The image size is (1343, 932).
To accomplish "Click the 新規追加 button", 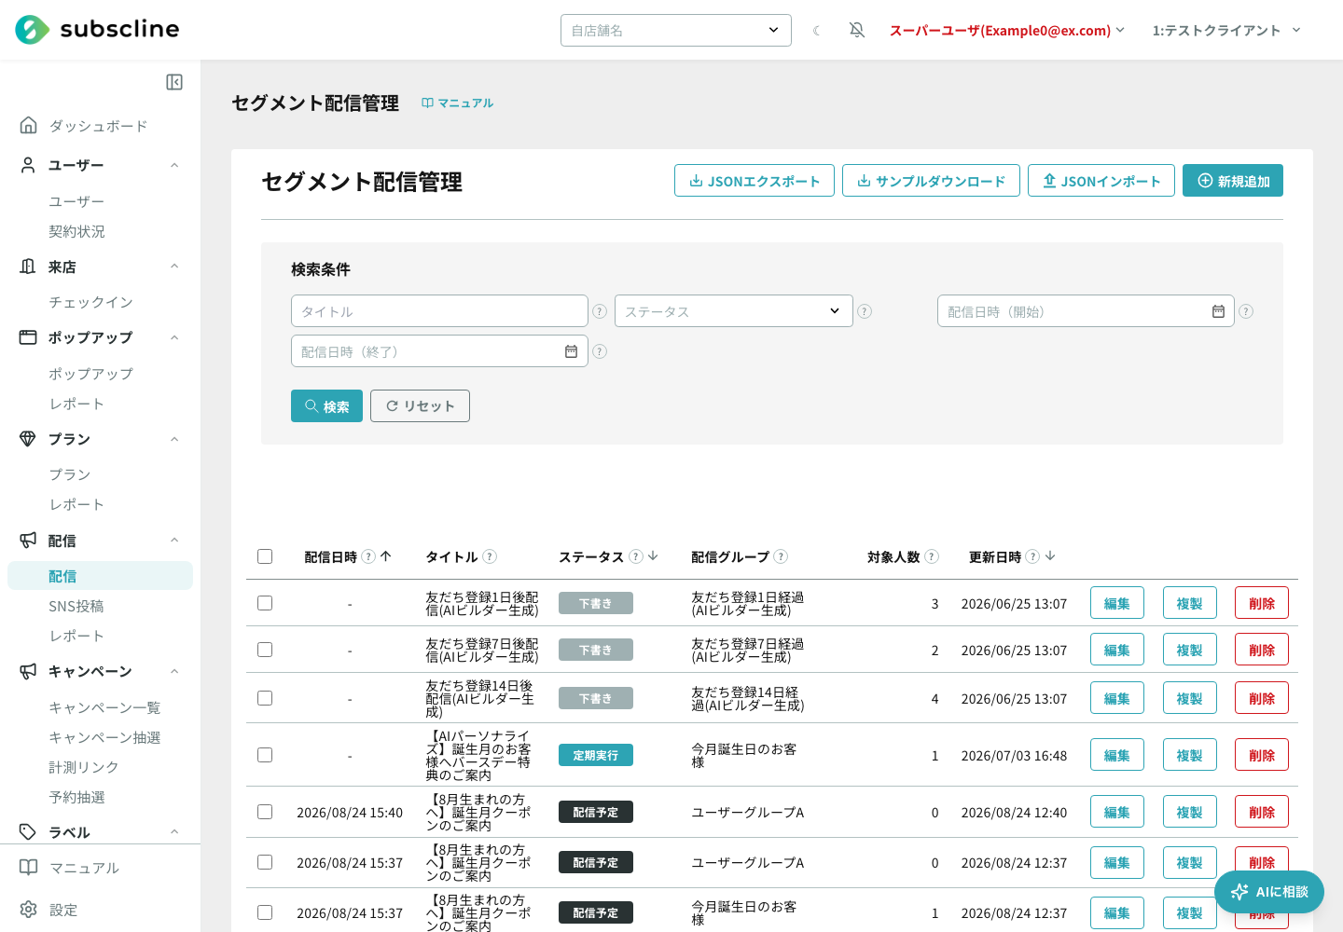I will 1233,181.
